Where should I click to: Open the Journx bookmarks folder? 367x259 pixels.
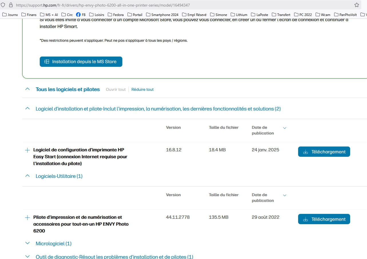pyautogui.click(x=10, y=15)
